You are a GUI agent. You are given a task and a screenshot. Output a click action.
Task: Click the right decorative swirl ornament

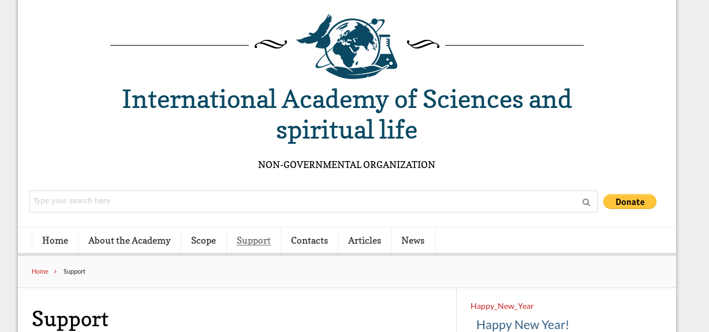point(423,44)
